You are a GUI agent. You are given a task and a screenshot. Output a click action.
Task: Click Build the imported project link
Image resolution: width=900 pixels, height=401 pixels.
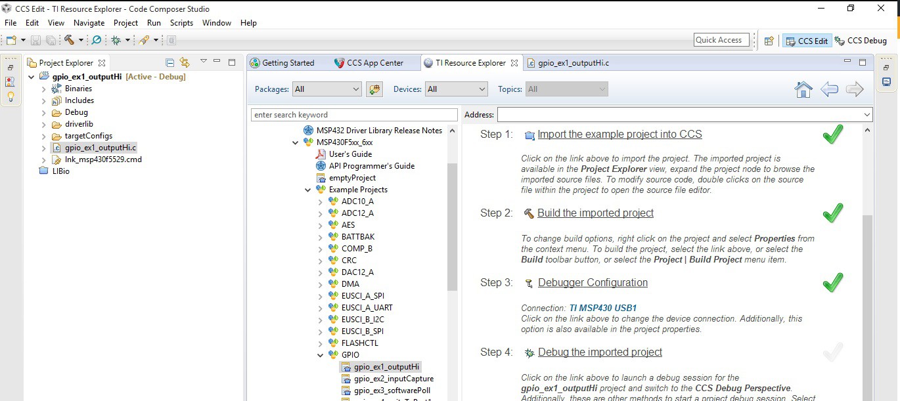(595, 213)
